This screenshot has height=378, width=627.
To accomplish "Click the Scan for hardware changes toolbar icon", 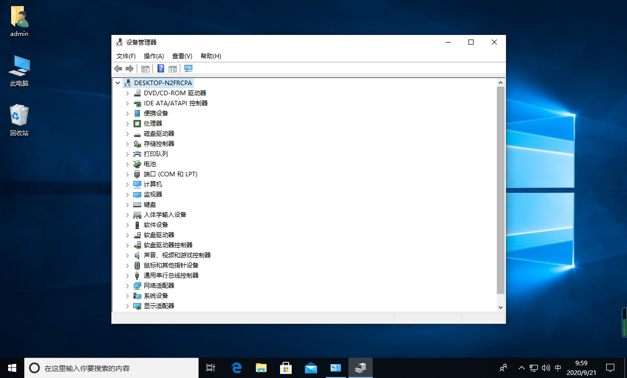I will [x=188, y=68].
